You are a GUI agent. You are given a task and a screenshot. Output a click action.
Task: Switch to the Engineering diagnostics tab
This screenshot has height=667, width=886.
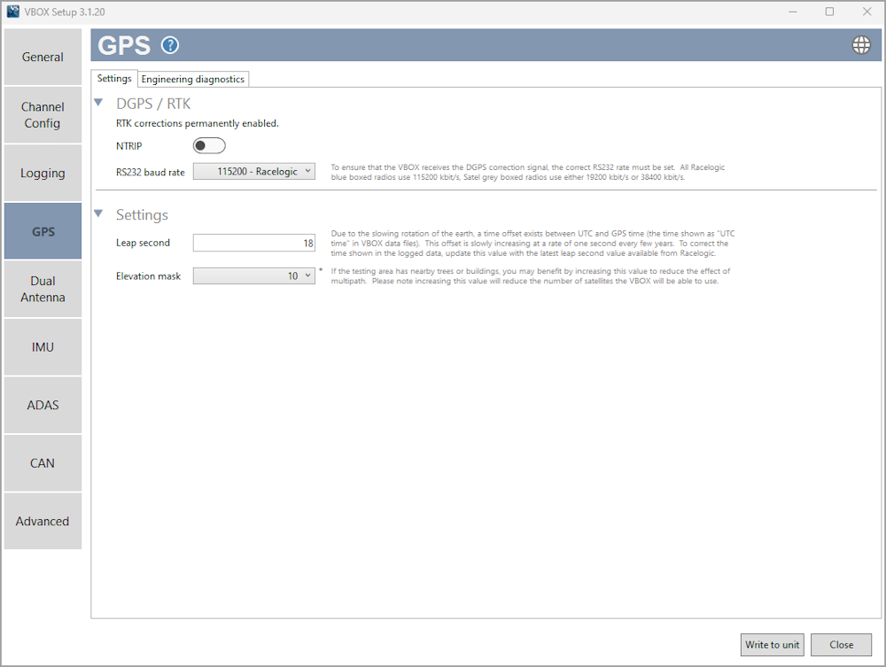(x=192, y=79)
